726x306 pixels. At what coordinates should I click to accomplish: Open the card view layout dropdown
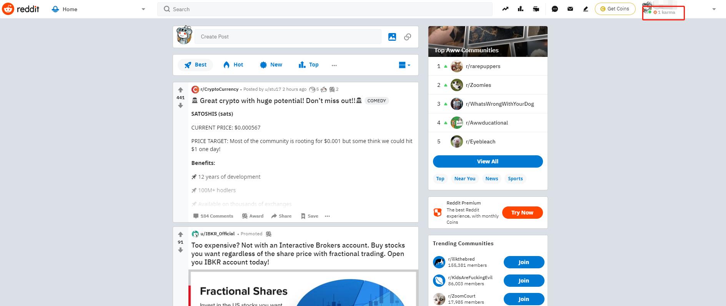(405, 65)
